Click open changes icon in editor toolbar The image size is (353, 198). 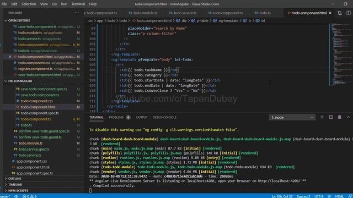tap(340, 13)
